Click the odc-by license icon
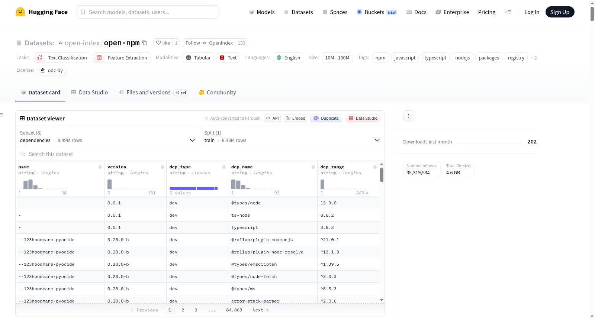This screenshot has height=320, width=595. click(x=43, y=70)
